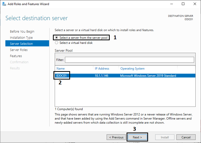Minimize the Add Roles wizard window

tap(172, 4)
